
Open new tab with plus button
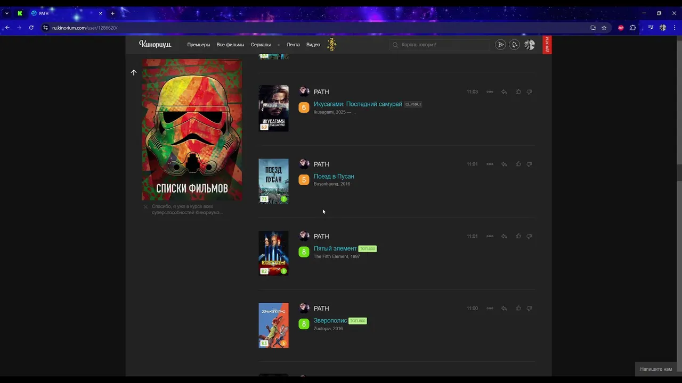[x=112, y=13]
